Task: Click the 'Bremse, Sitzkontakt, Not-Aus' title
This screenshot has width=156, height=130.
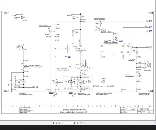Action: coord(75,110)
